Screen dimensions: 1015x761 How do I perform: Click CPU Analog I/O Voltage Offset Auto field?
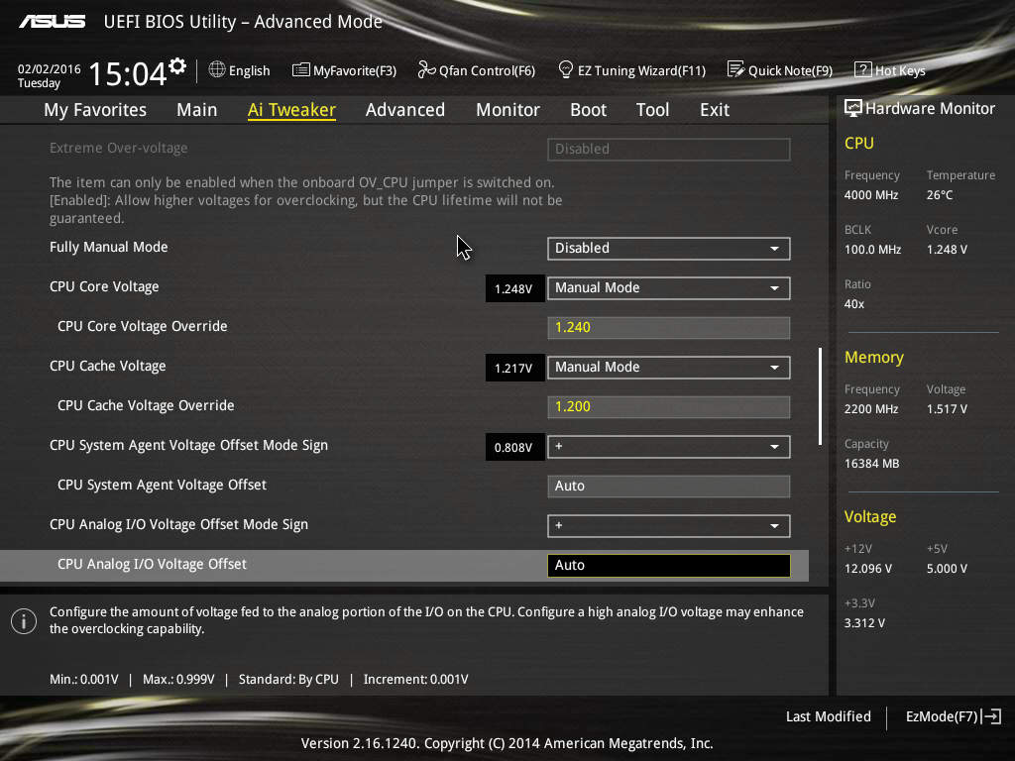click(669, 566)
